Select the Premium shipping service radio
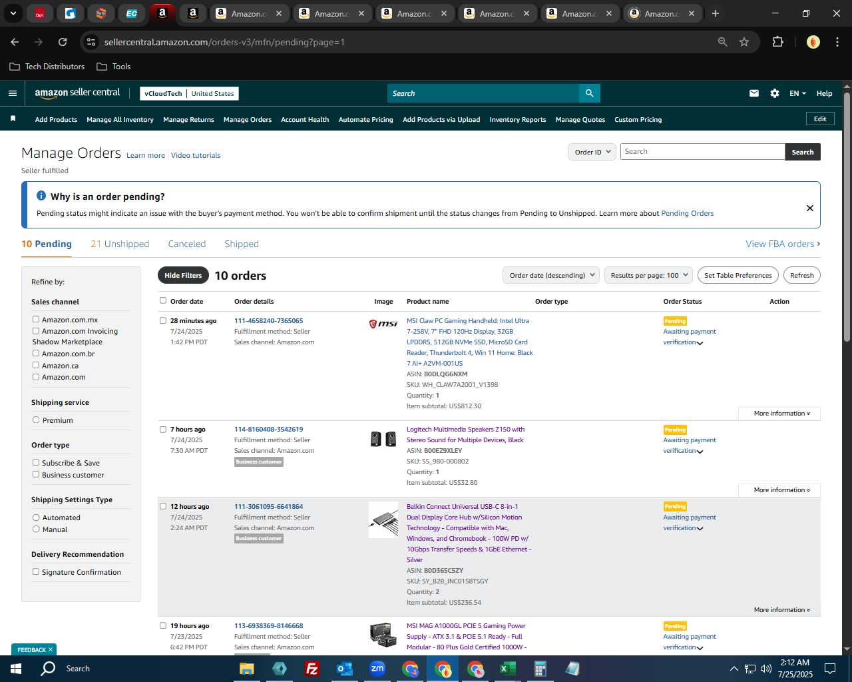The width and height of the screenshot is (852, 682). point(36,420)
